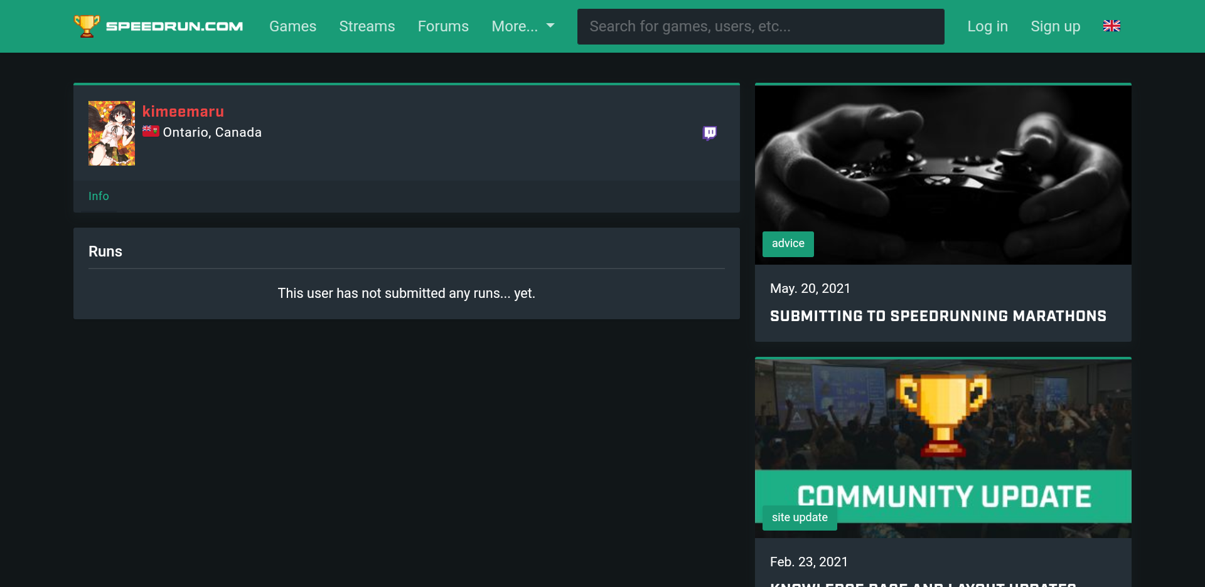Viewport: 1205px width, 587px height.
Task: Click the no submitted runs message
Action: pos(407,293)
